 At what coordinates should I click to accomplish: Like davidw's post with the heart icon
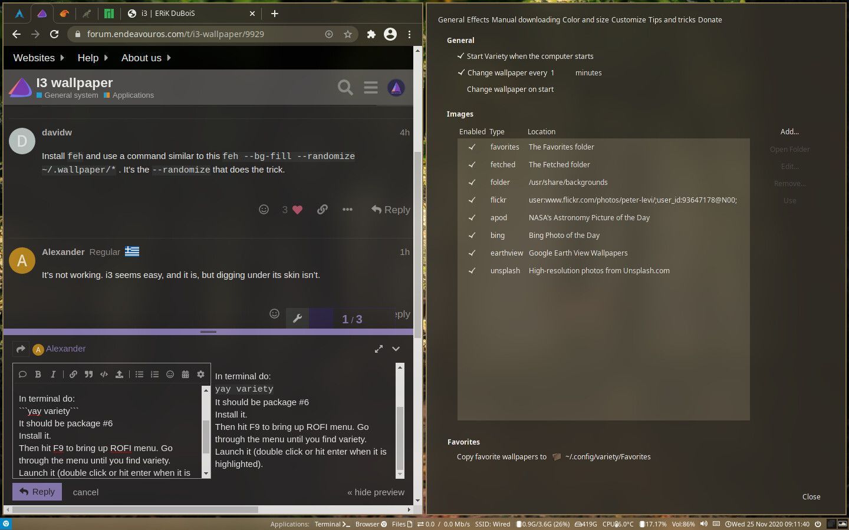pos(297,210)
